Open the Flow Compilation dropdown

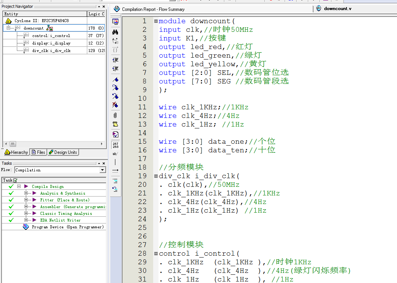tap(102, 170)
